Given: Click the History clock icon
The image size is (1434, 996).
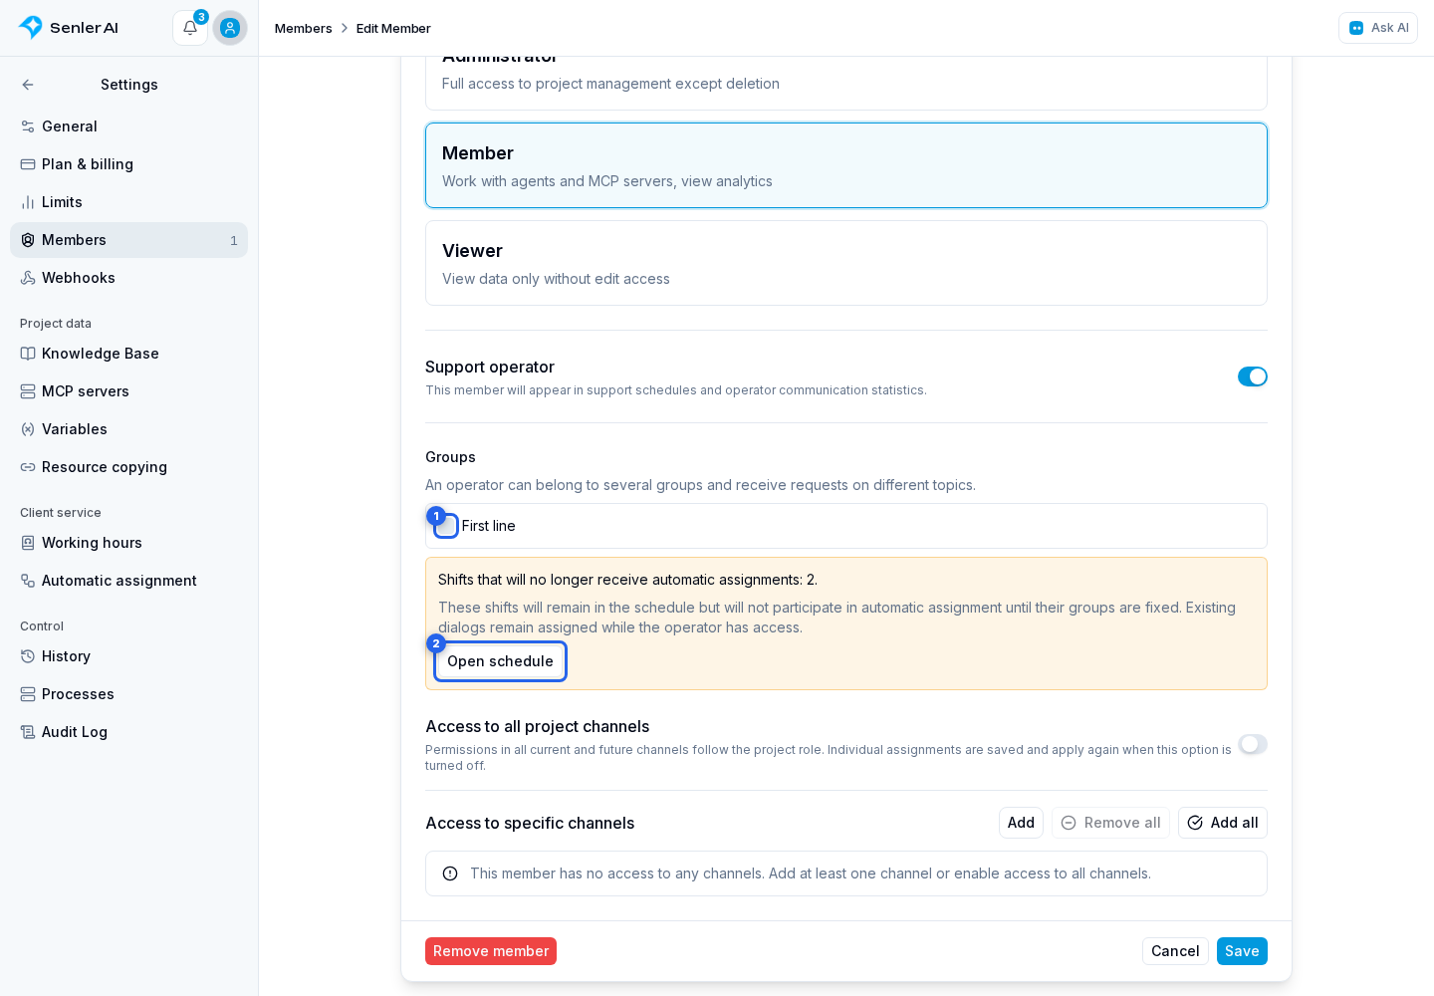Looking at the screenshot, I should [28, 656].
